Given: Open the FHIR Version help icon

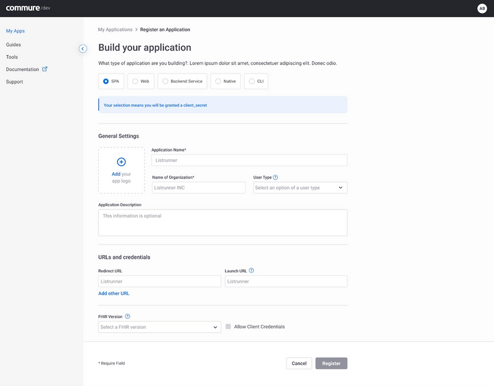Looking at the screenshot, I should click(x=127, y=316).
